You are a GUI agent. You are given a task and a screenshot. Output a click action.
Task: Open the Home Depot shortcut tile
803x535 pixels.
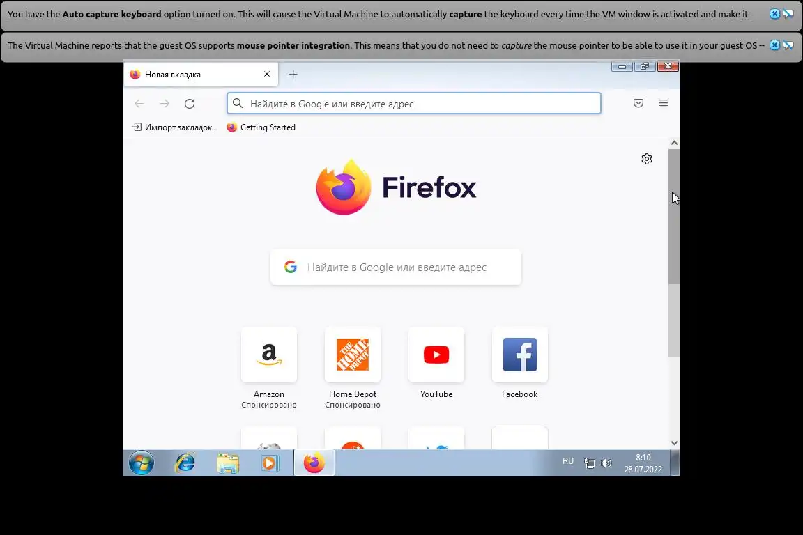pos(352,355)
